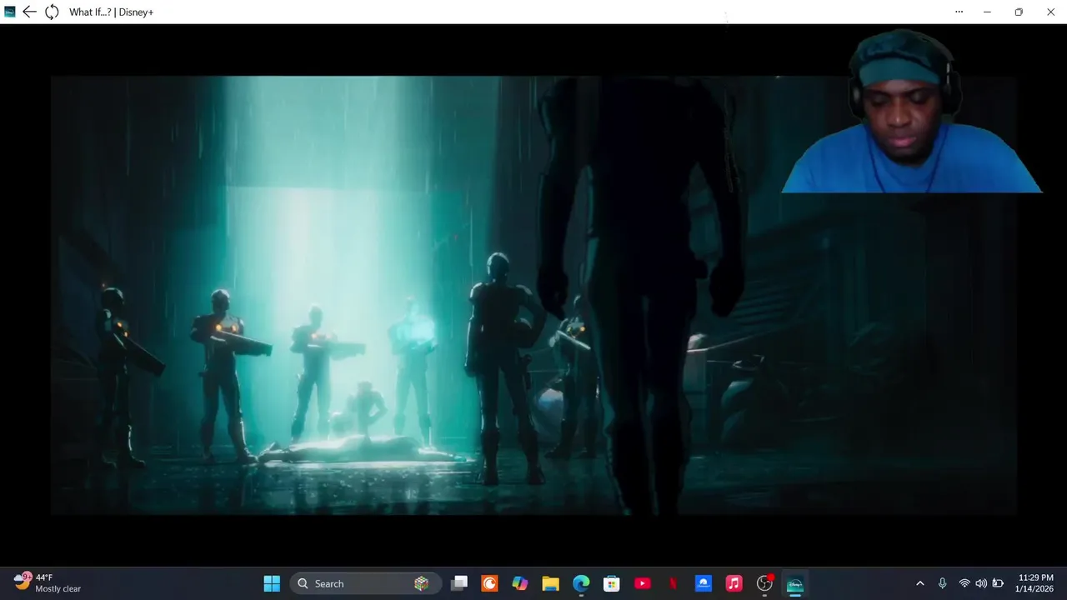Open the volume control from tray
This screenshot has width=1067, height=600.
click(981, 583)
